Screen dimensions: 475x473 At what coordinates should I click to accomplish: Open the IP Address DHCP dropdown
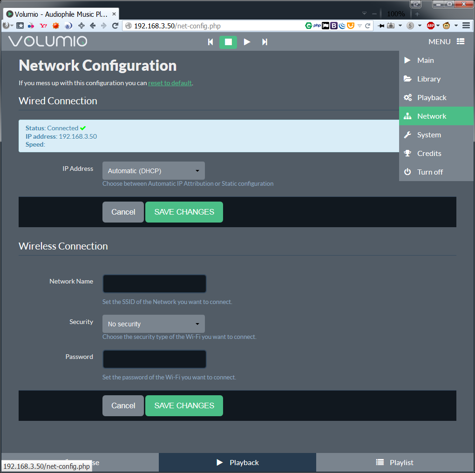[154, 171]
